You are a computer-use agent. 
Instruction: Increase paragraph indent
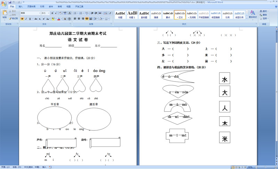point(96,13)
